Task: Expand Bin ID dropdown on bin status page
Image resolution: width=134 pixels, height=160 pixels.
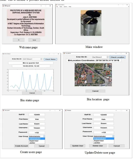Action: pos(41,59)
